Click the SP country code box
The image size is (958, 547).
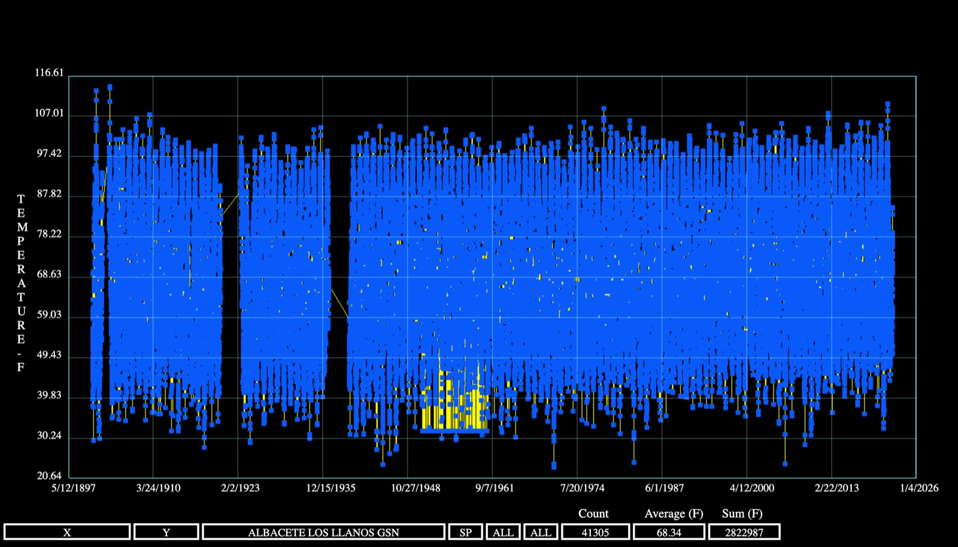[466, 532]
